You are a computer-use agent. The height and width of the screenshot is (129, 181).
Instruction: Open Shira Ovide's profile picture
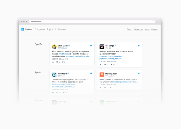point(54,47)
